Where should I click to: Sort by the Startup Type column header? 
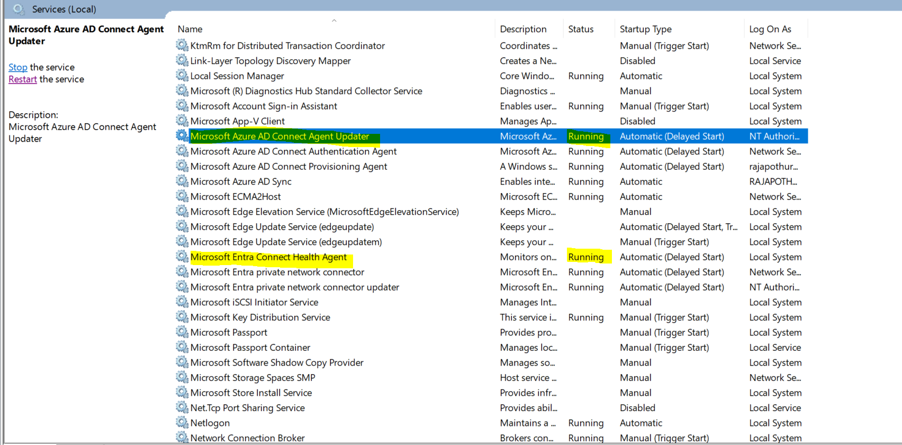click(x=646, y=29)
